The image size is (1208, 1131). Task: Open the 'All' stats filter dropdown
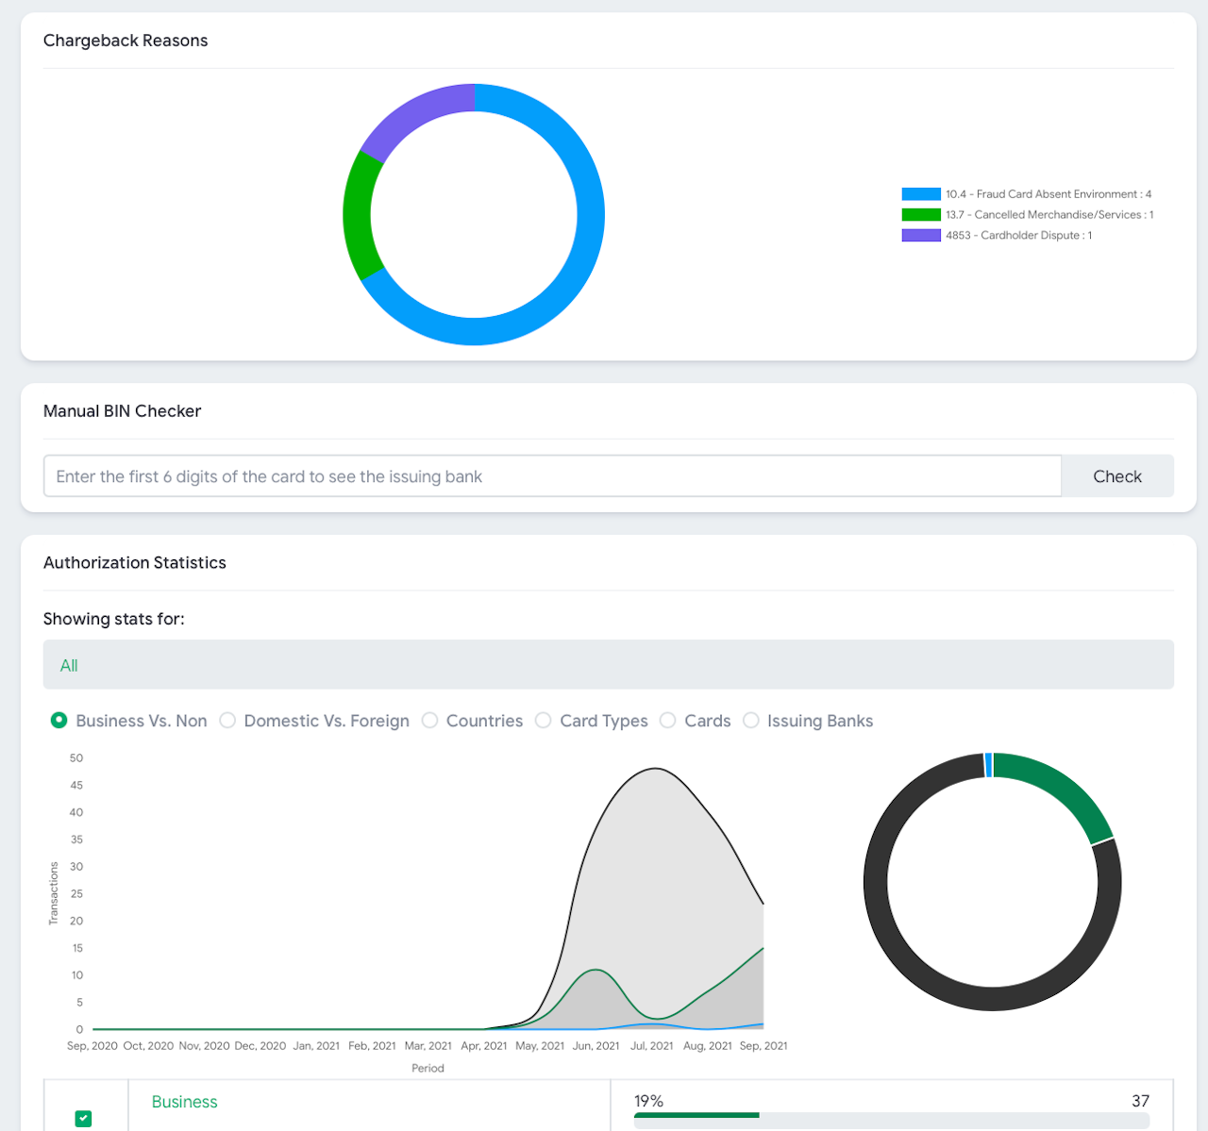point(608,665)
